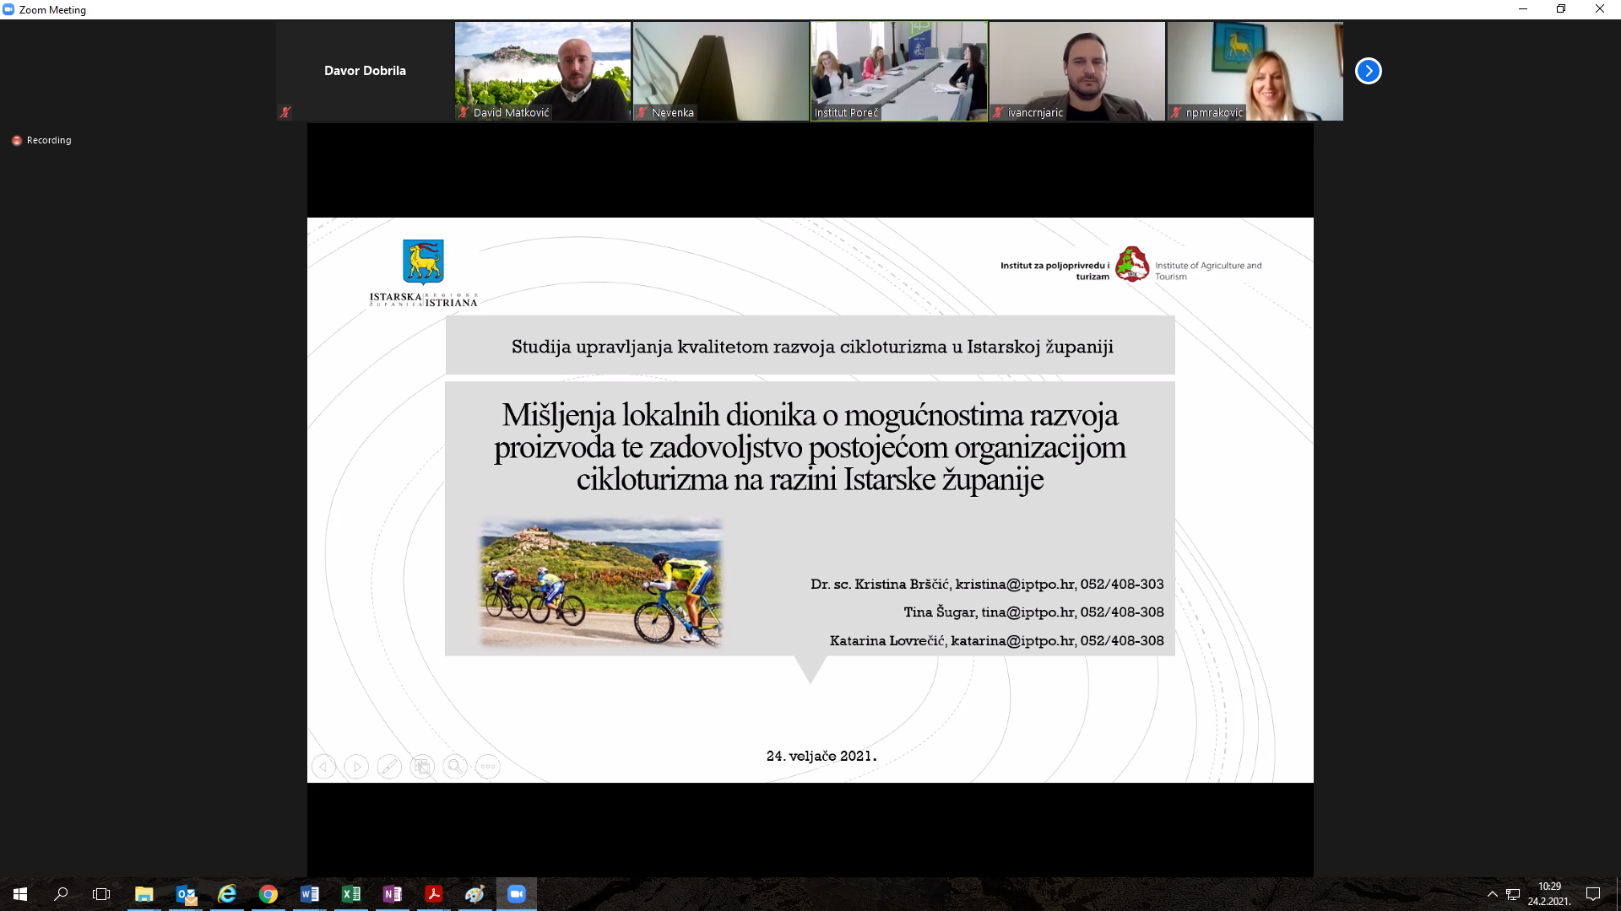Click the slide date '24. veljače 2021.'

(x=821, y=756)
